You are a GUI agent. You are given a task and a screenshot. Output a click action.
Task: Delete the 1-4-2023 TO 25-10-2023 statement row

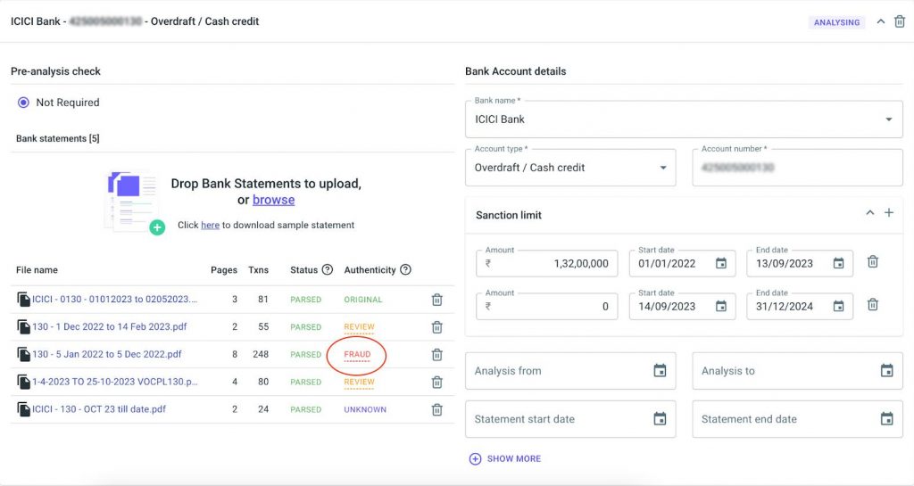[x=436, y=383]
